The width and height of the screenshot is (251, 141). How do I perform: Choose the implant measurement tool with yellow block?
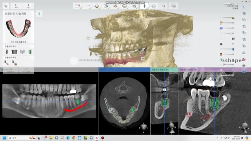point(15,63)
